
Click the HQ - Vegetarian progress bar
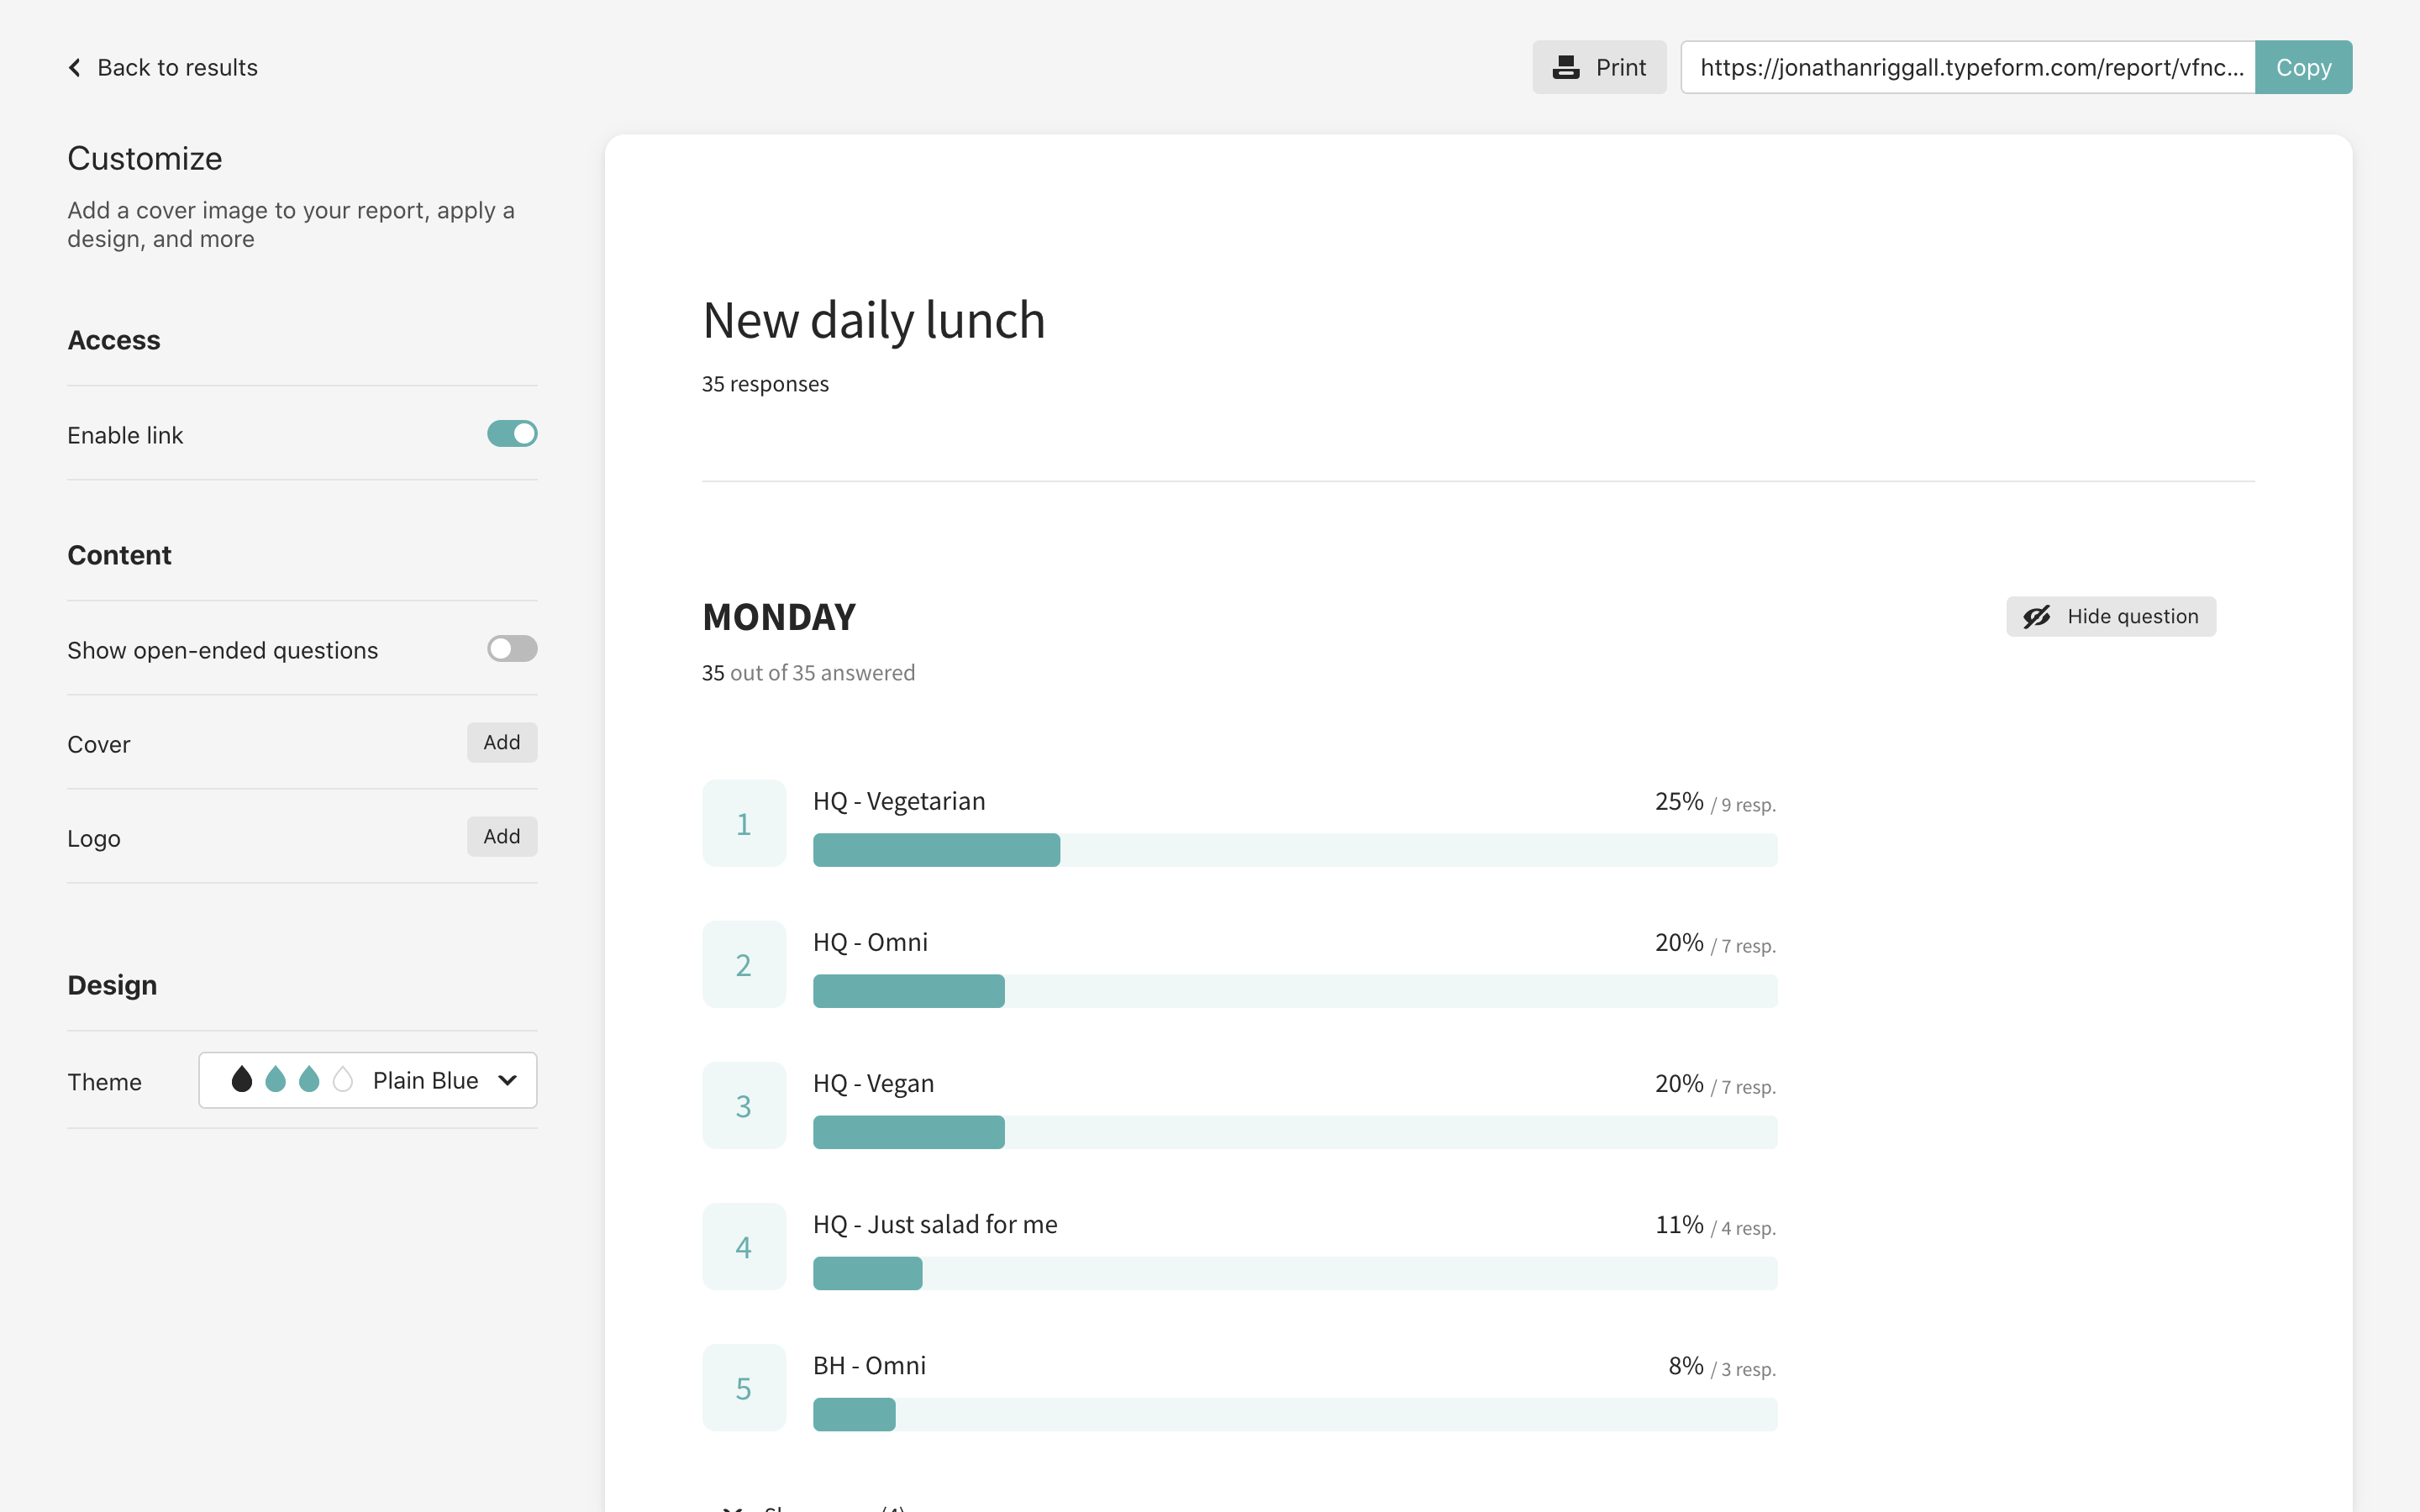click(1294, 850)
